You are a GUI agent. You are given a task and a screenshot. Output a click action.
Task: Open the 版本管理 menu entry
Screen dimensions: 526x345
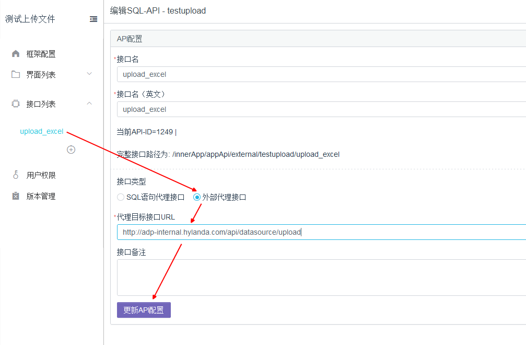pos(41,197)
